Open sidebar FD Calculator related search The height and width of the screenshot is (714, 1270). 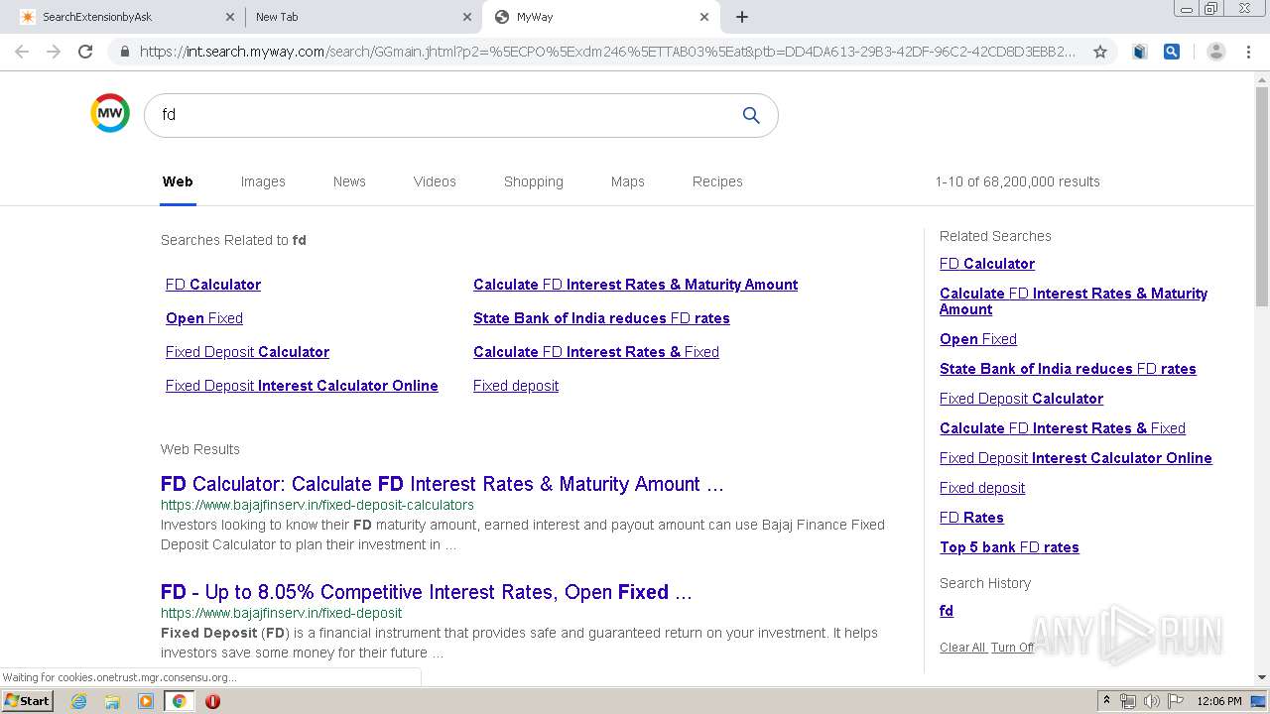[x=987, y=264]
